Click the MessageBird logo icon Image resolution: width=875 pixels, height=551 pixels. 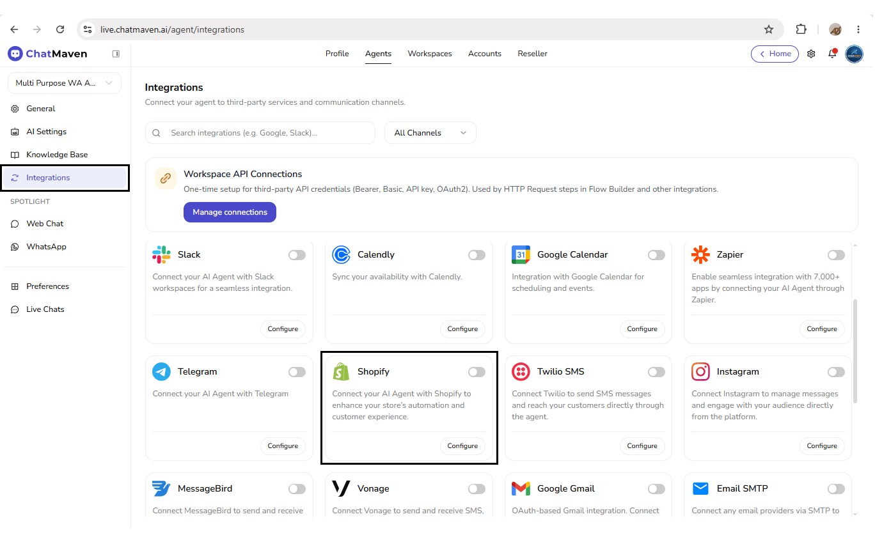coord(161,488)
